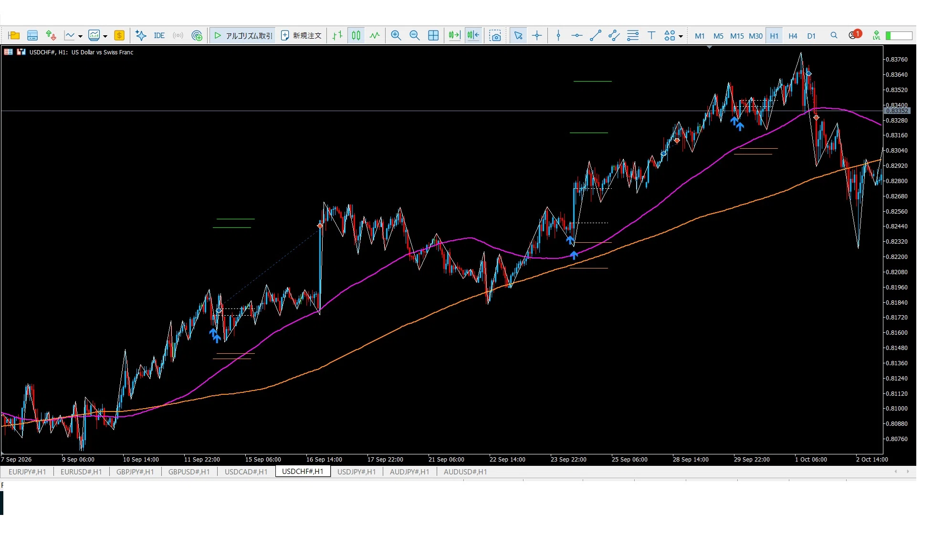The image size is (943, 555).
Task: Zoom in on the chart
Action: [x=396, y=36]
